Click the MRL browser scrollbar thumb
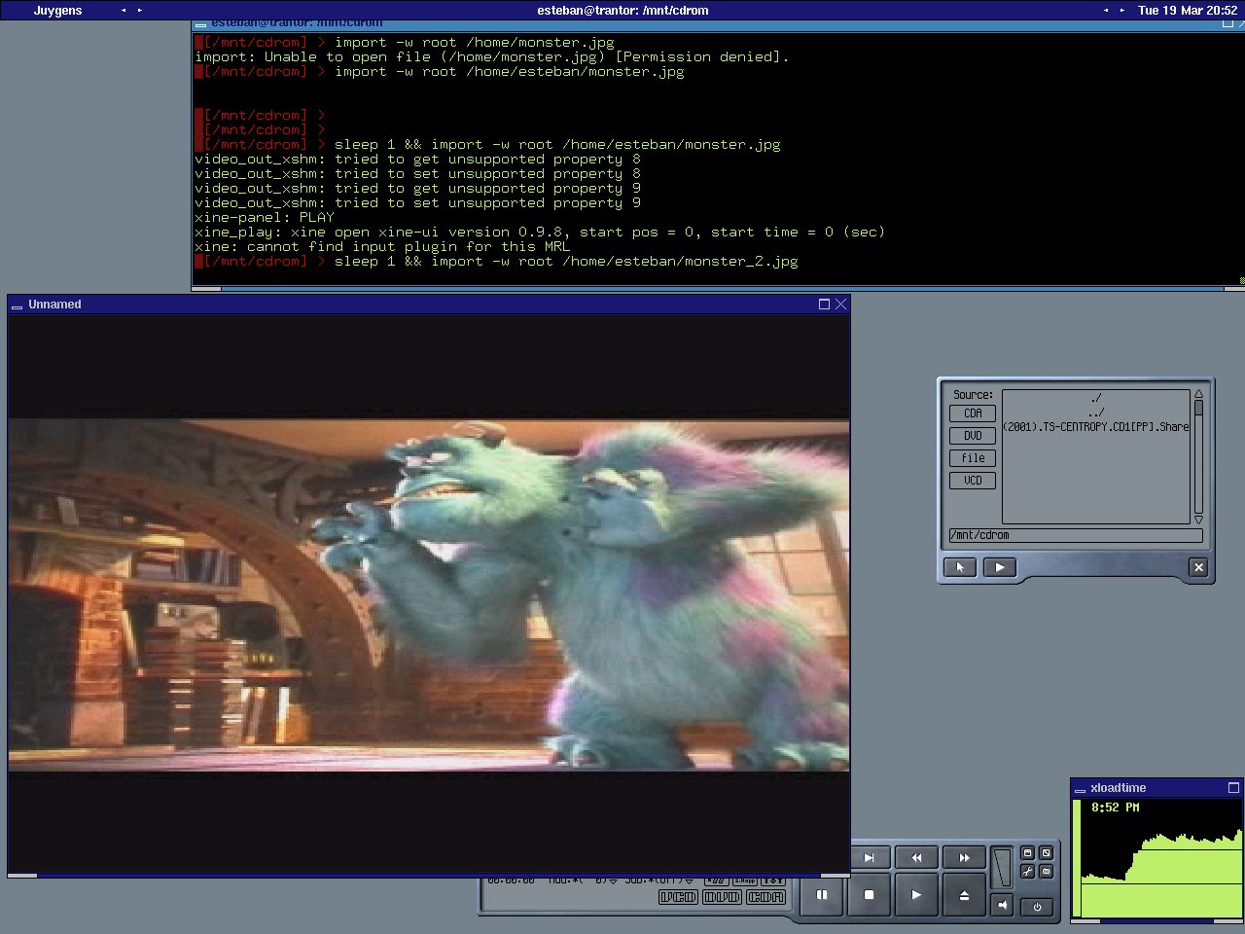Image resolution: width=1245 pixels, height=934 pixels. 1198,408
